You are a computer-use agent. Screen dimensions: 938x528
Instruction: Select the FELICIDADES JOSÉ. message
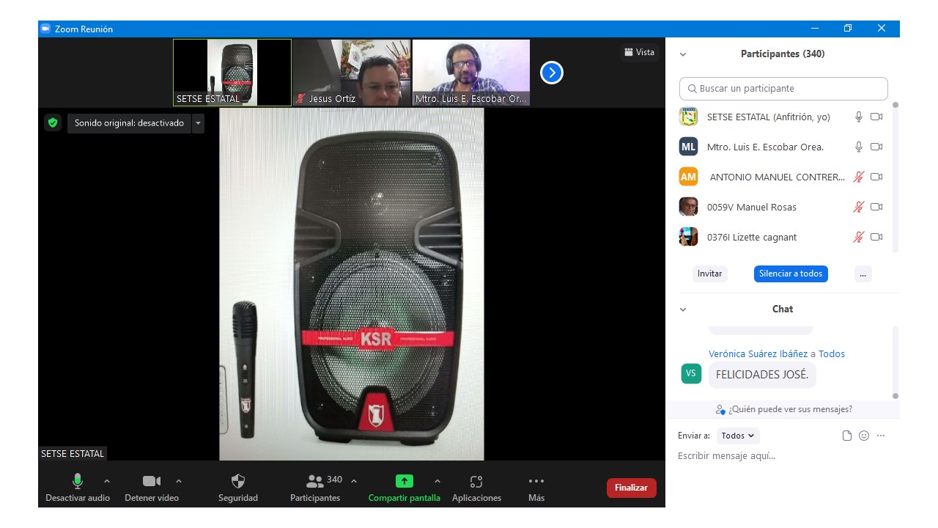point(762,375)
